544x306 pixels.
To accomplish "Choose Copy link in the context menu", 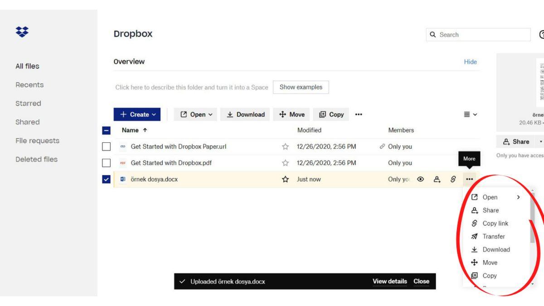I will pos(495,223).
